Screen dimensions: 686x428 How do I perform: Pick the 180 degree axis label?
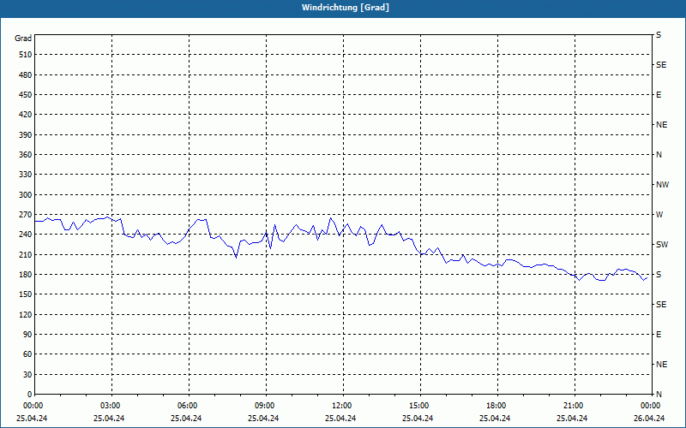tap(26, 274)
